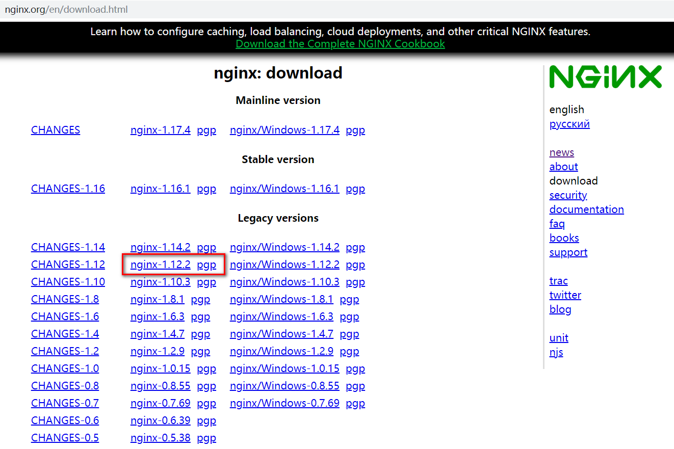Open the mainline CHANGES link
The height and width of the screenshot is (449, 674).
(x=56, y=130)
